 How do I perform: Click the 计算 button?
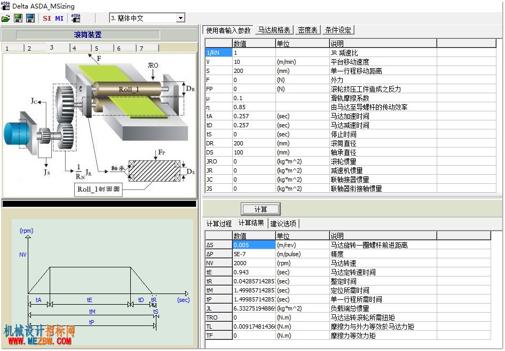coord(261,209)
